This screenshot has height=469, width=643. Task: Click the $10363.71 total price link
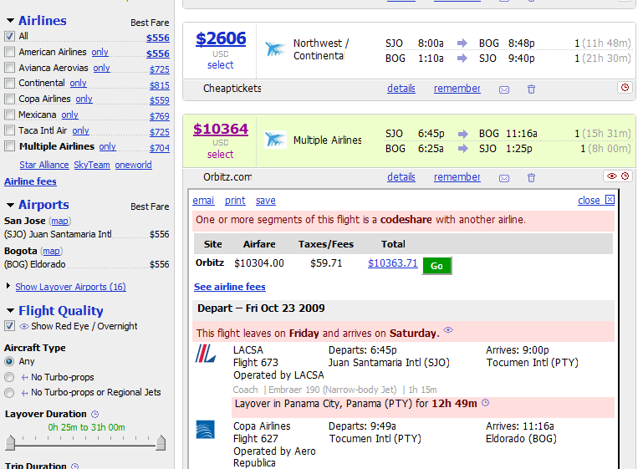click(x=392, y=263)
